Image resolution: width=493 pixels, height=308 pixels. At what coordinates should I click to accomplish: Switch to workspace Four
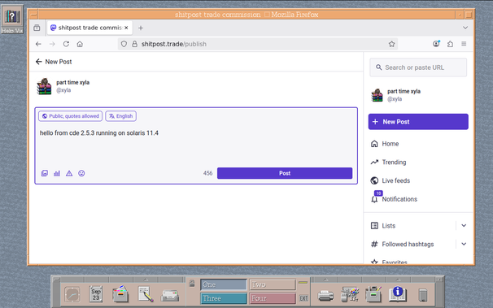pyautogui.click(x=273, y=298)
